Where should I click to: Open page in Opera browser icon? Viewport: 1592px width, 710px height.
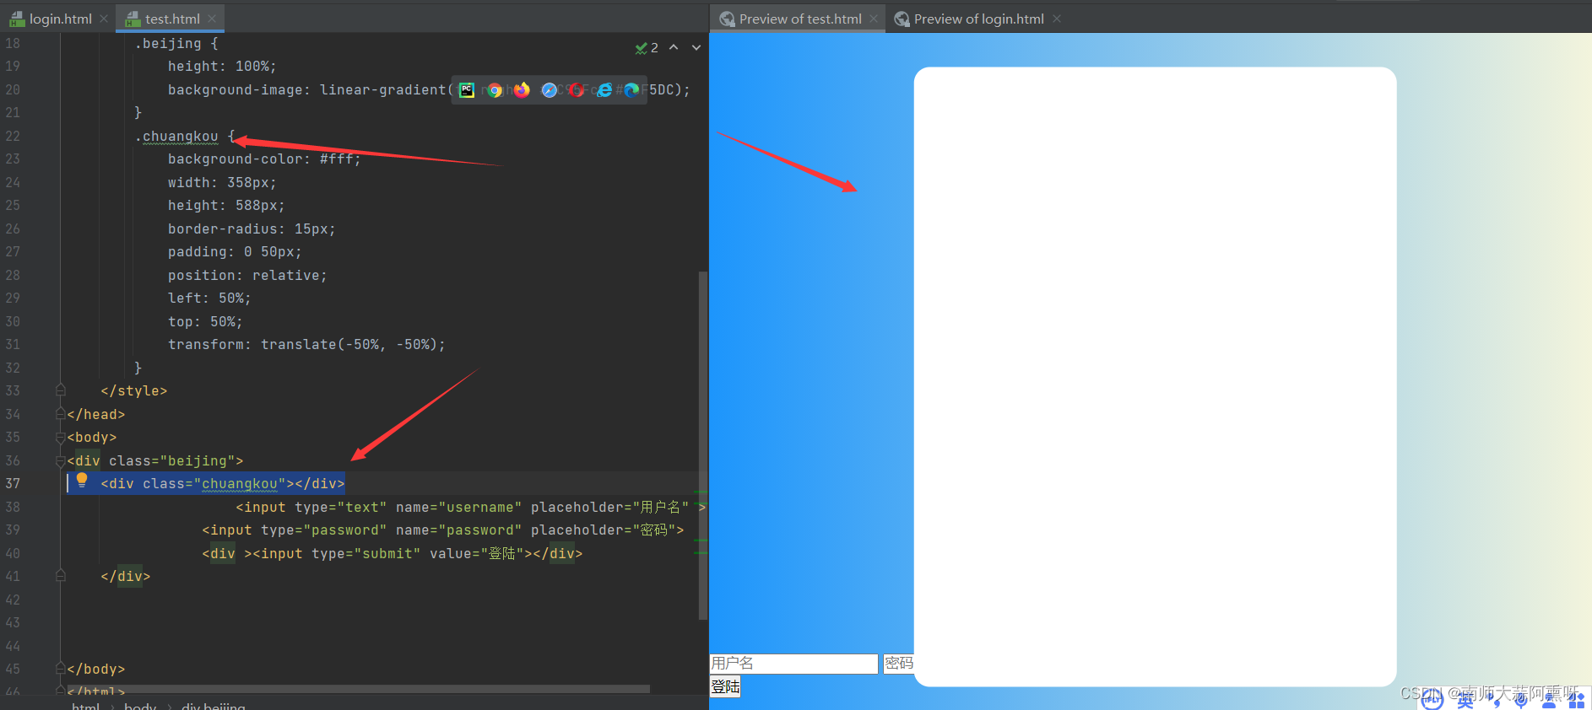click(x=577, y=90)
